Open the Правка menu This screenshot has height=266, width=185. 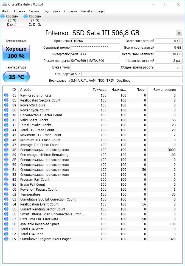pos(19,11)
